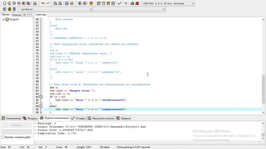266x149 pixels.
Task: Switch to the Проект tab
Action: (x=6, y=14)
